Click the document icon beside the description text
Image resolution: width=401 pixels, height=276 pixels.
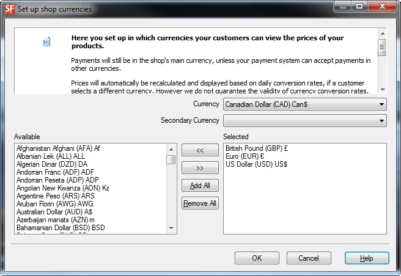tap(46, 42)
